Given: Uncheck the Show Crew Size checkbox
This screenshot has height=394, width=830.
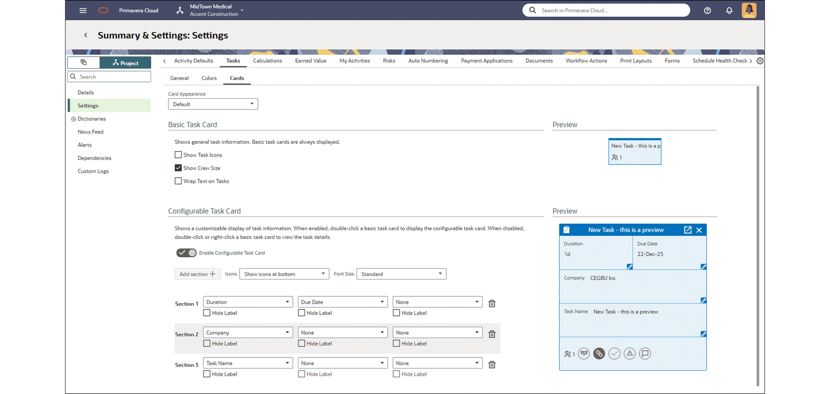Looking at the screenshot, I should click(x=178, y=168).
